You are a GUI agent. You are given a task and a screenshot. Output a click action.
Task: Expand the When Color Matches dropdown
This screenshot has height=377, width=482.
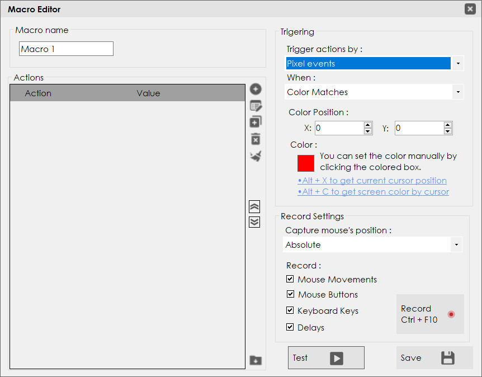click(x=375, y=92)
